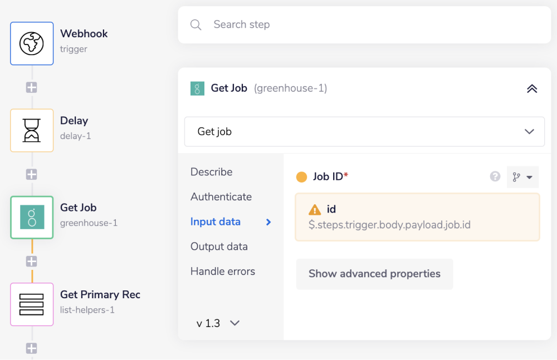Open the Authenticate section
This screenshot has width=557, height=360.
pos(221,197)
